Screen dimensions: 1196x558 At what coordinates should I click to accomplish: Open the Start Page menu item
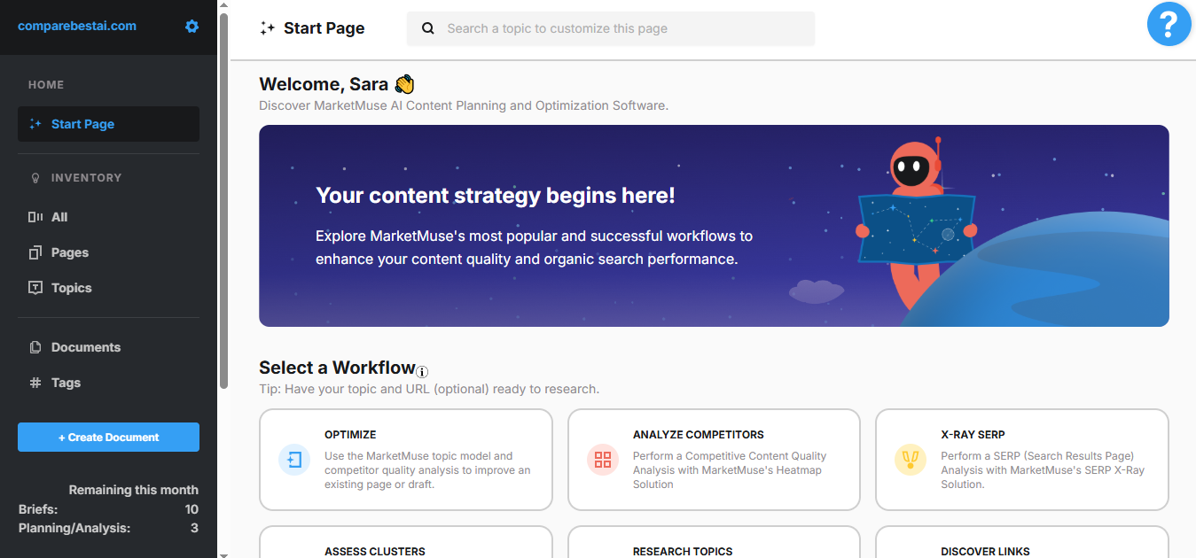pos(108,124)
